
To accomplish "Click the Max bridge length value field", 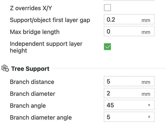I will pos(129,31).
